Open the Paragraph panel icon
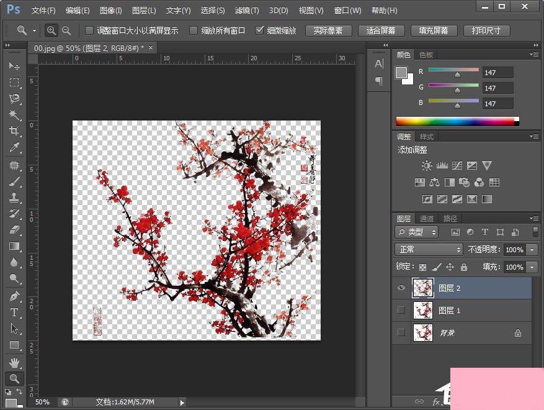This screenshot has width=544, height=410. pos(379,81)
